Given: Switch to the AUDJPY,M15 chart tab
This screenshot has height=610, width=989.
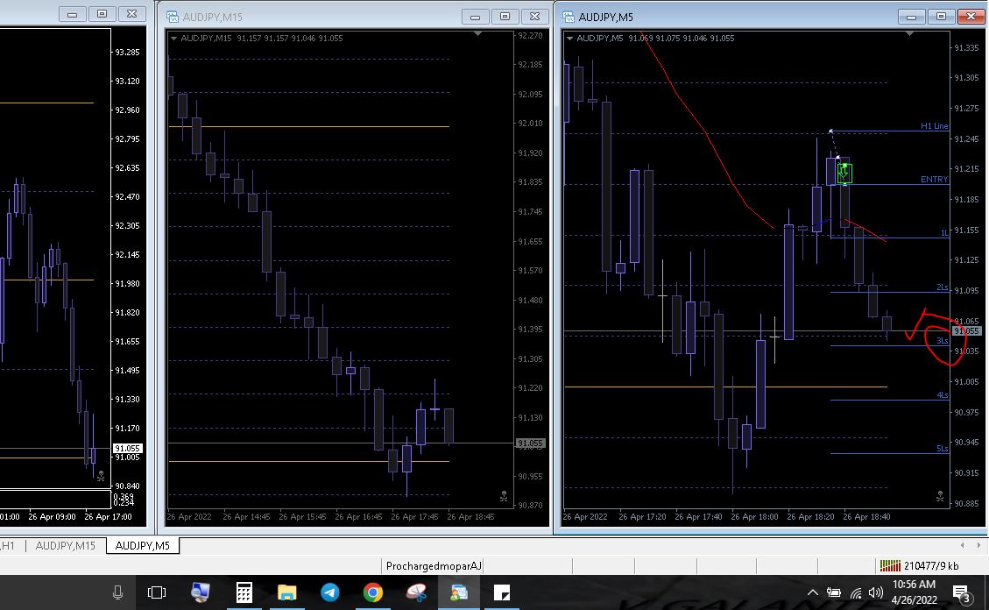Looking at the screenshot, I should tap(66, 546).
